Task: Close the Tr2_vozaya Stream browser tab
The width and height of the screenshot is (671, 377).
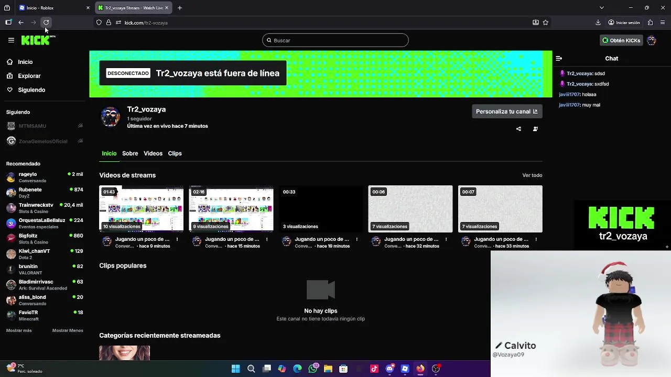Action: click(167, 8)
